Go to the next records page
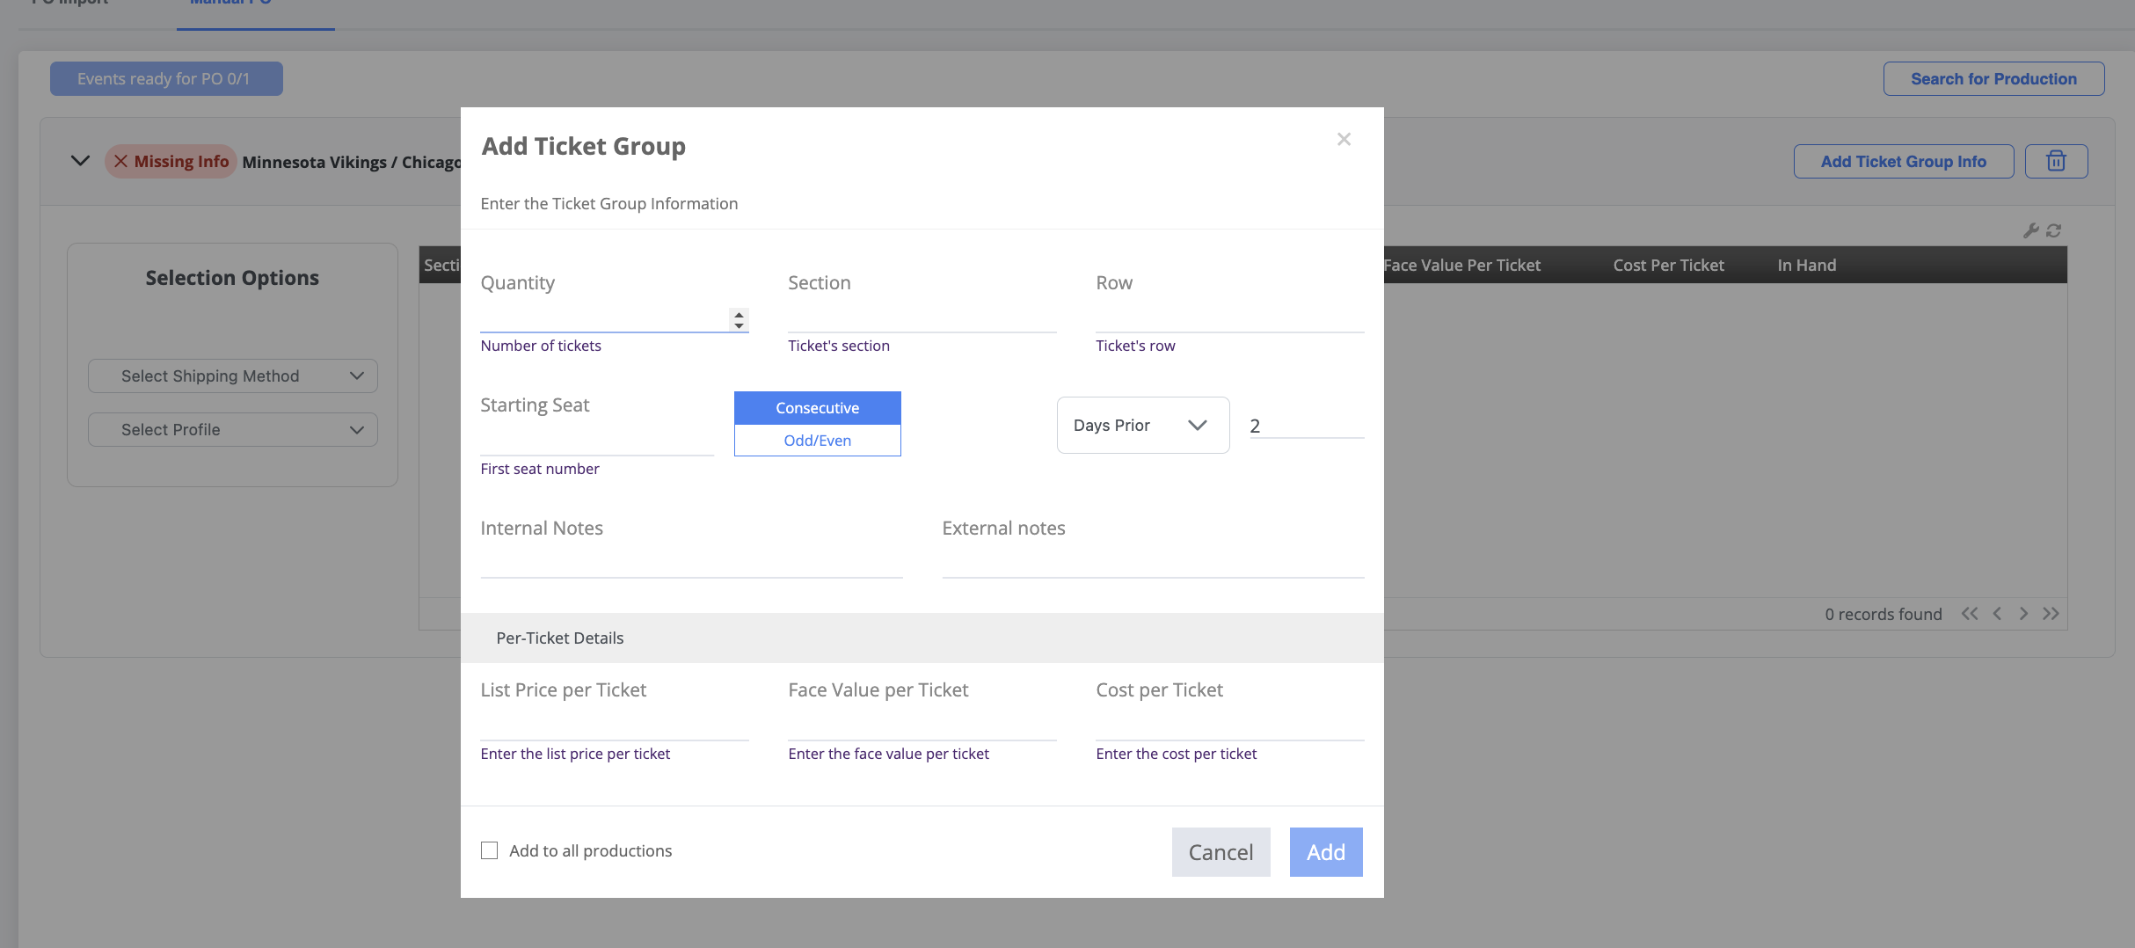The height and width of the screenshot is (948, 2135). 2024,614
